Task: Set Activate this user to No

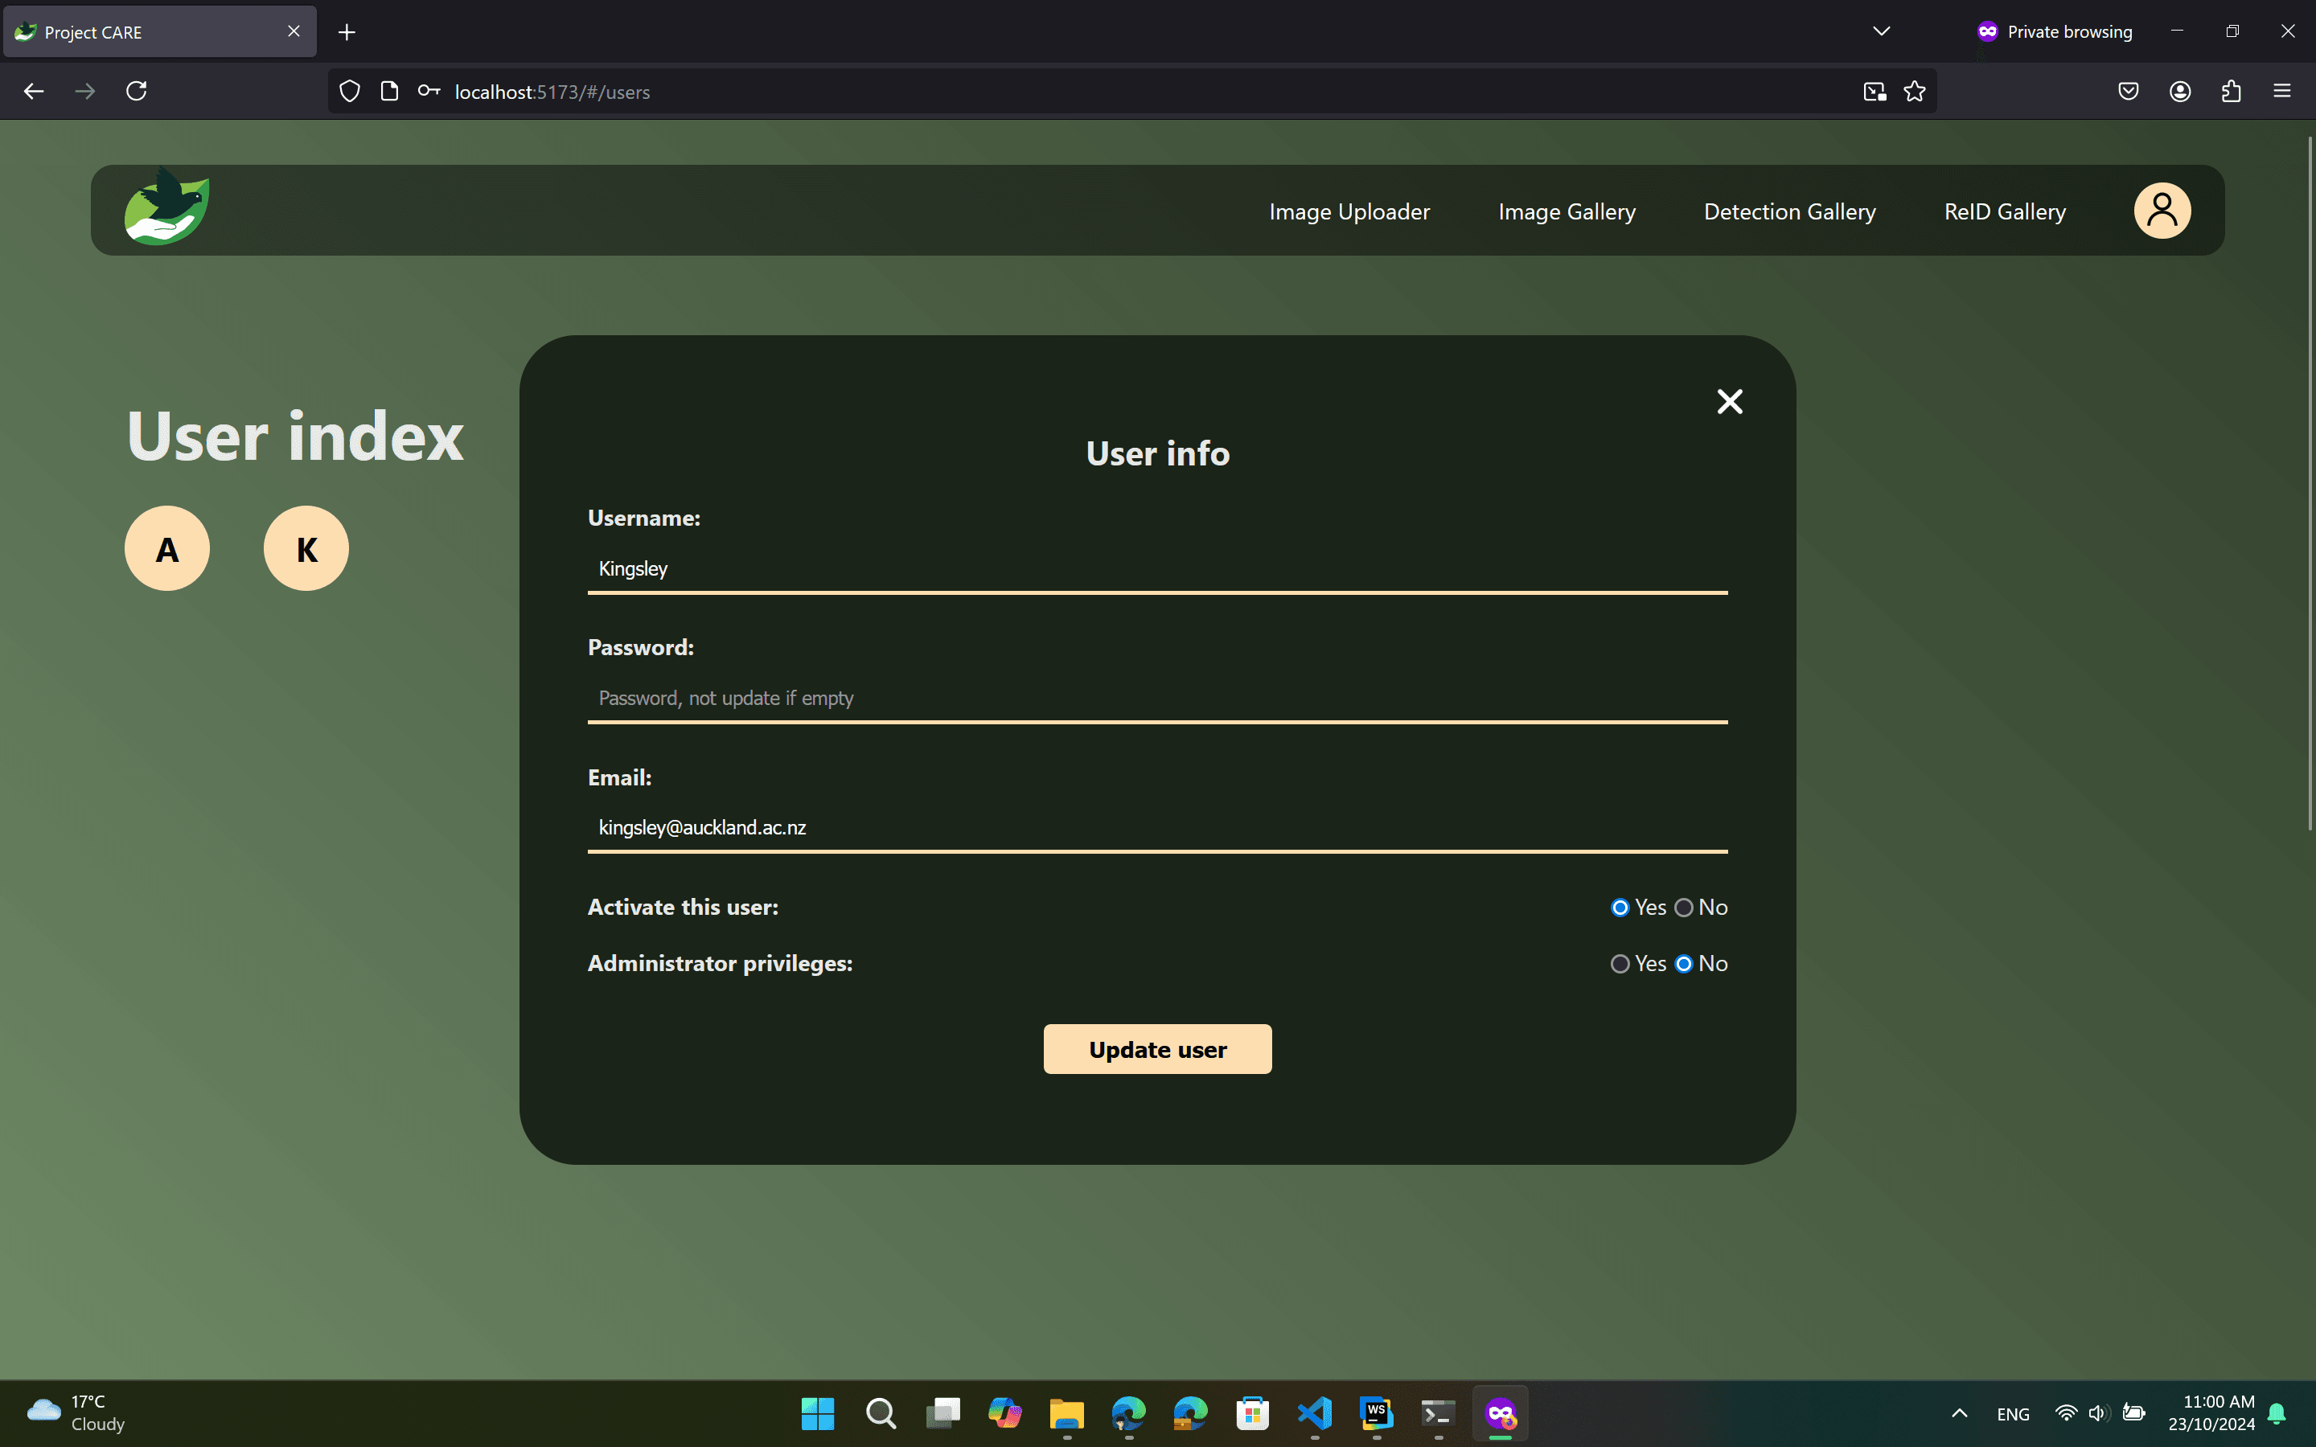Action: tap(1683, 908)
